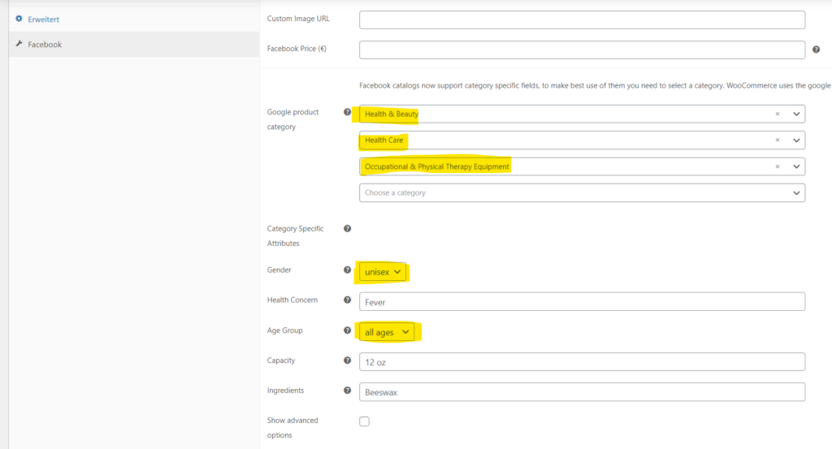
Task: Click the Custom Image URL field
Action: point(582,20)
